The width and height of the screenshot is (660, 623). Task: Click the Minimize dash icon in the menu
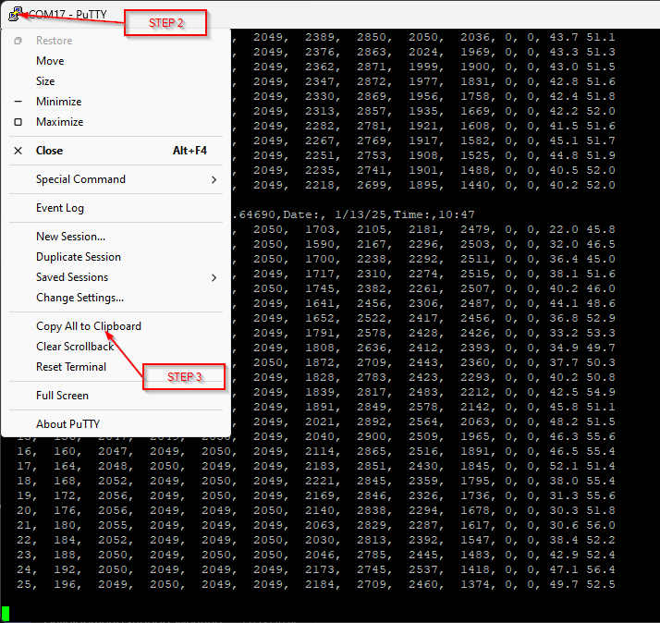(18, 102)
